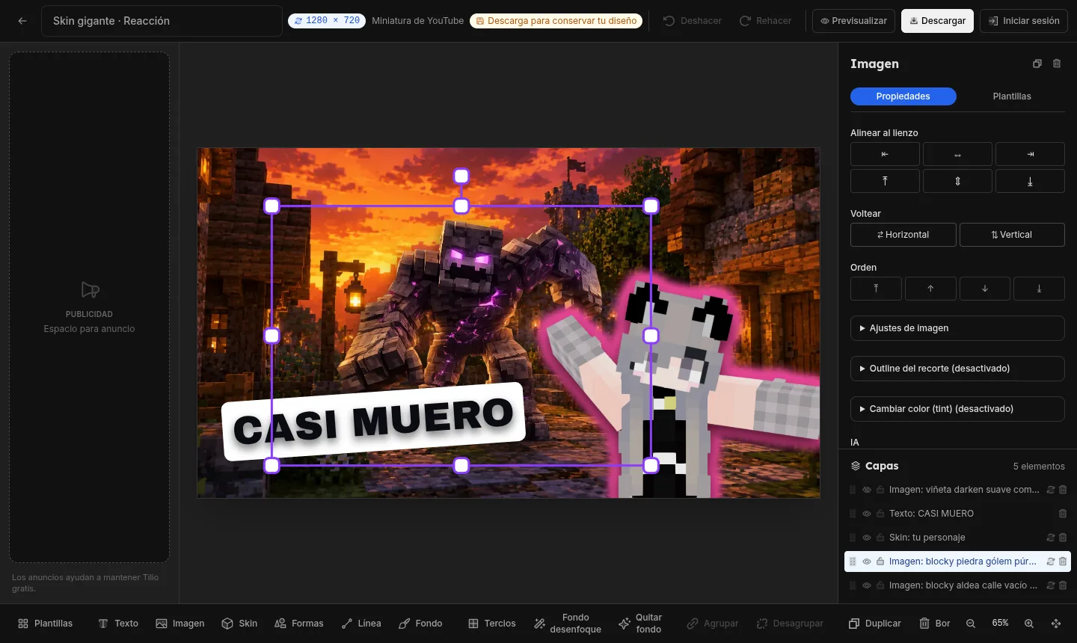
Task: Flip the image with Vertical button
Action: [1012, 235]
